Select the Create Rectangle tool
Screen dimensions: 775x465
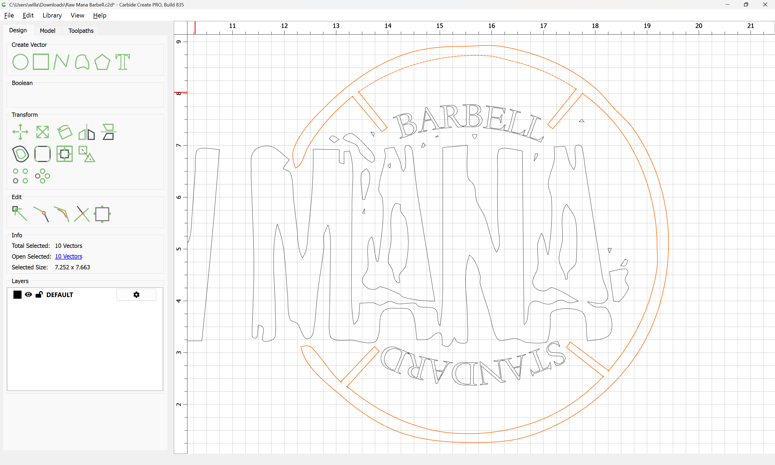point(41,62)
